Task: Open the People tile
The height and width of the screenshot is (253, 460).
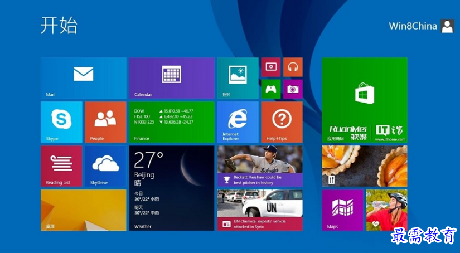Action: tap(105, 122)
